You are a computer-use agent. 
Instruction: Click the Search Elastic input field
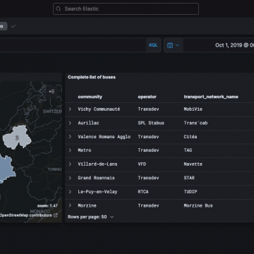click(x=126, y=9)
